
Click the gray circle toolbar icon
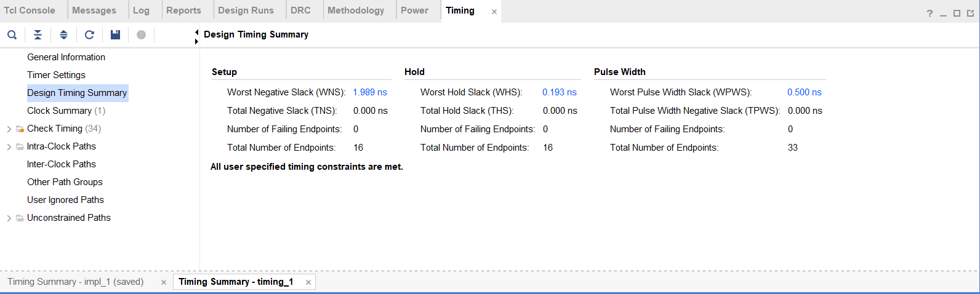pyautogui.click(x=141, y=34)
